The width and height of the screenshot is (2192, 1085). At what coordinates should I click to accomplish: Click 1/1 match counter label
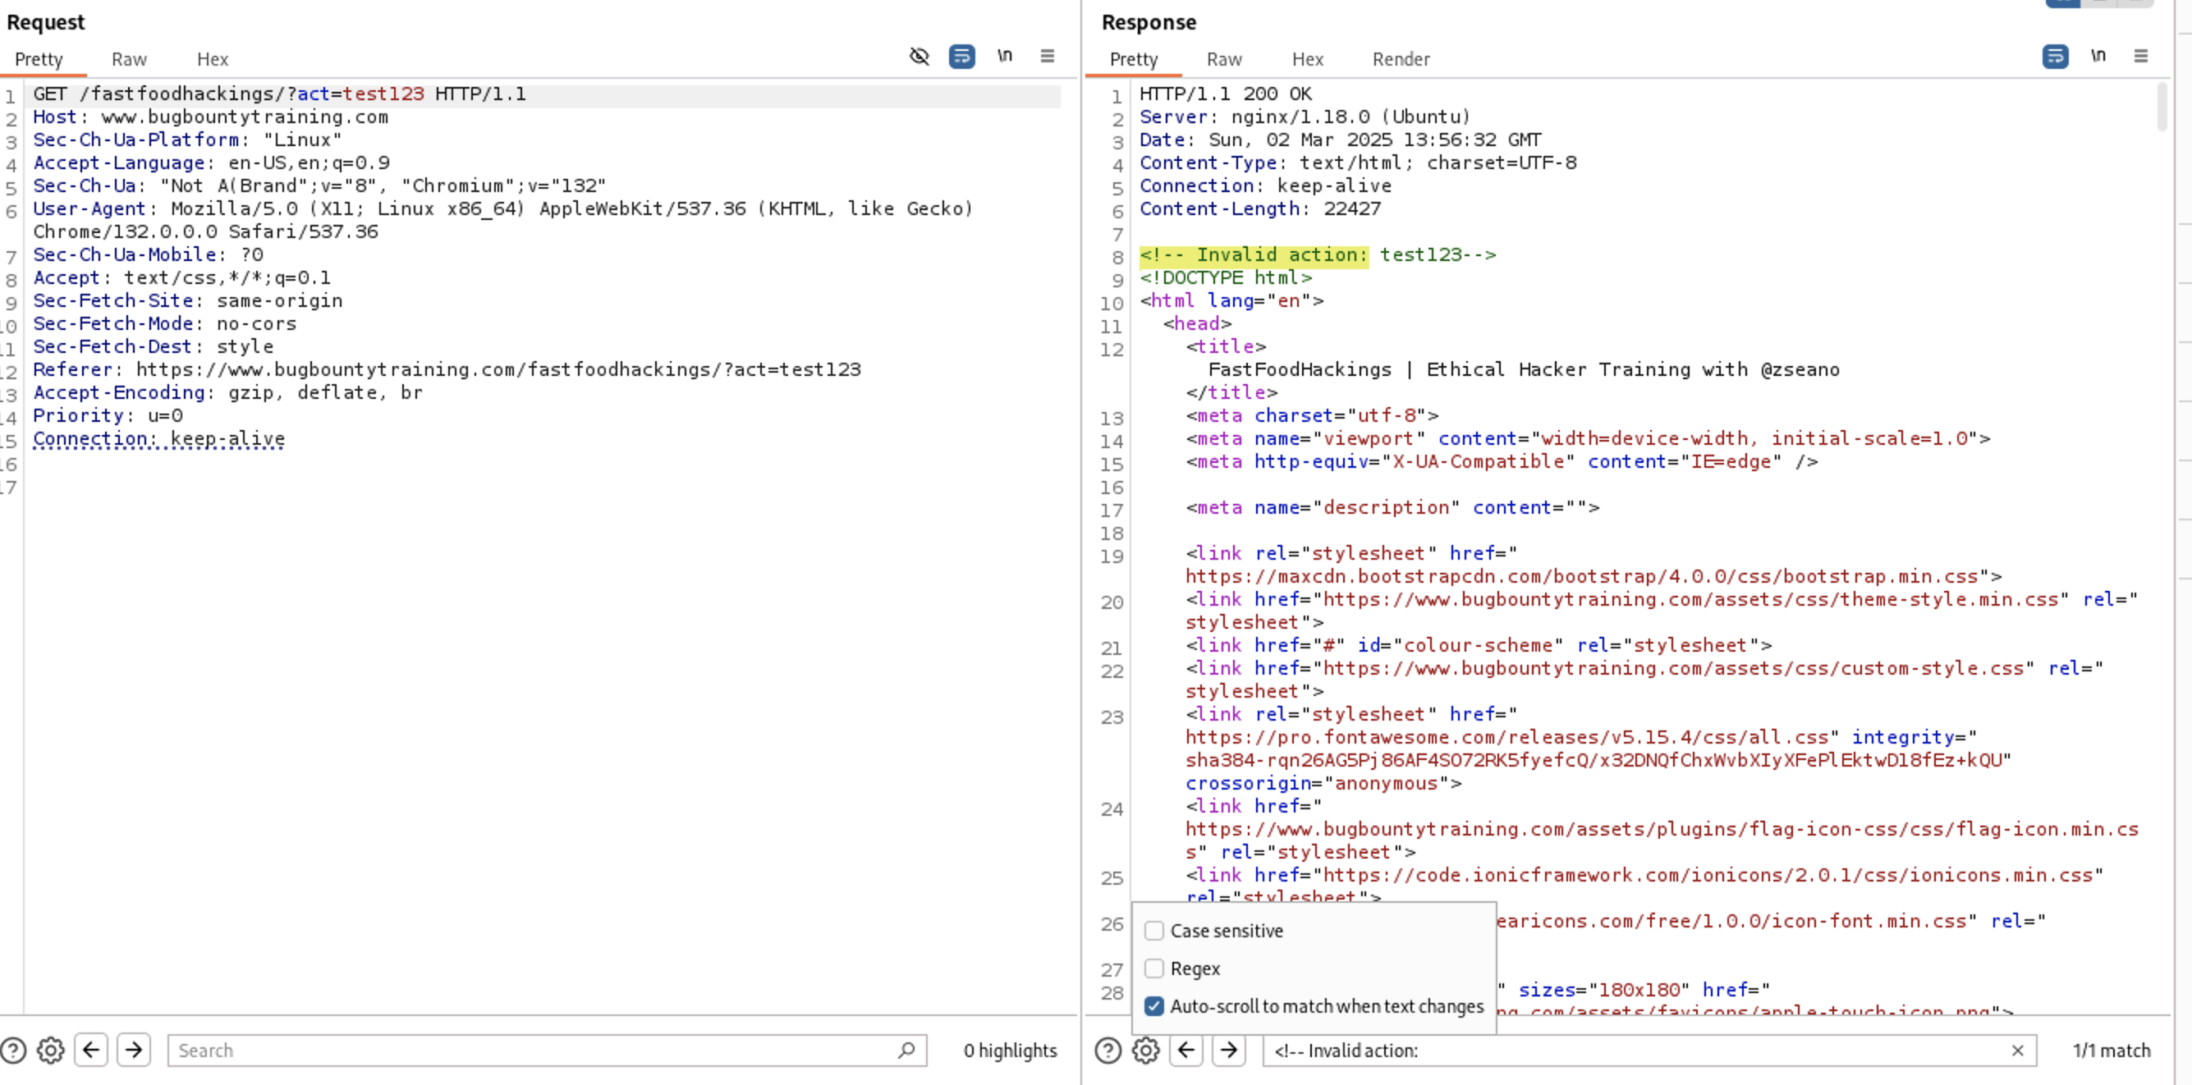(x=2112, y=1050)
